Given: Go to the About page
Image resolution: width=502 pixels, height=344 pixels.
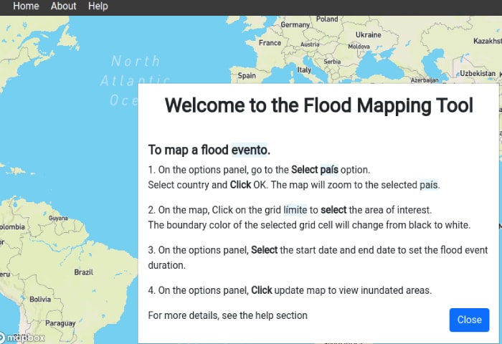Looking at the screenshot, I should [63, 6].
